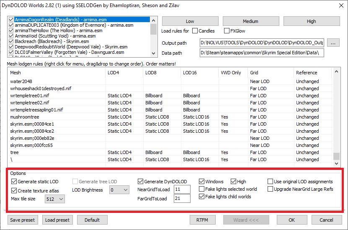The width and height of the screenshot is (348, 230).
Task: Click the NearGridToLoad value field
Action: 182,190
